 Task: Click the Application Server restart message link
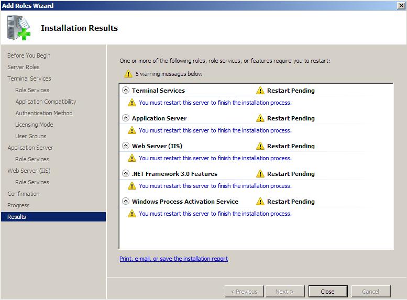(x=215, y=130)
